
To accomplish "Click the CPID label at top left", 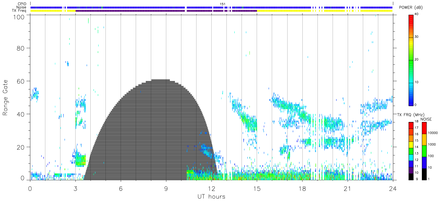I will pos(22,4).
